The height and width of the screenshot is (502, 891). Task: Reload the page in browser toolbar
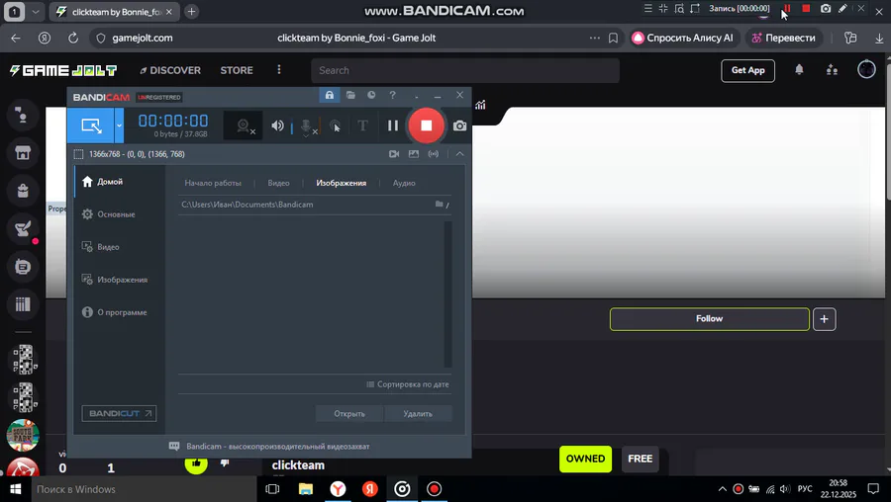click(72, 38)
